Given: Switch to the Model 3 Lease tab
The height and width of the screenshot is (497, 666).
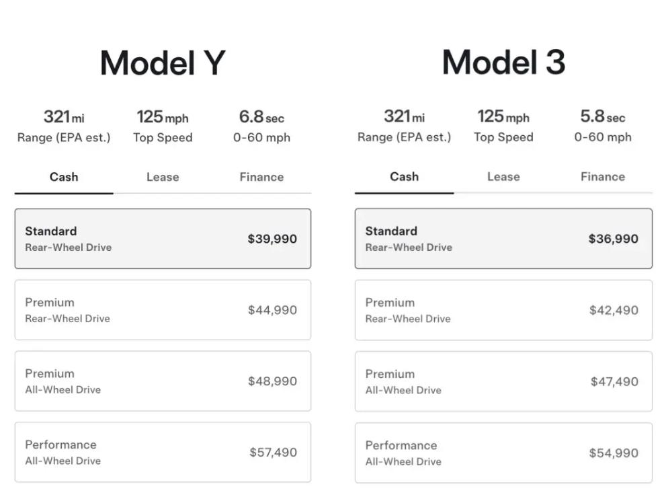Looking at the screenshot, I should coord(503,177).
